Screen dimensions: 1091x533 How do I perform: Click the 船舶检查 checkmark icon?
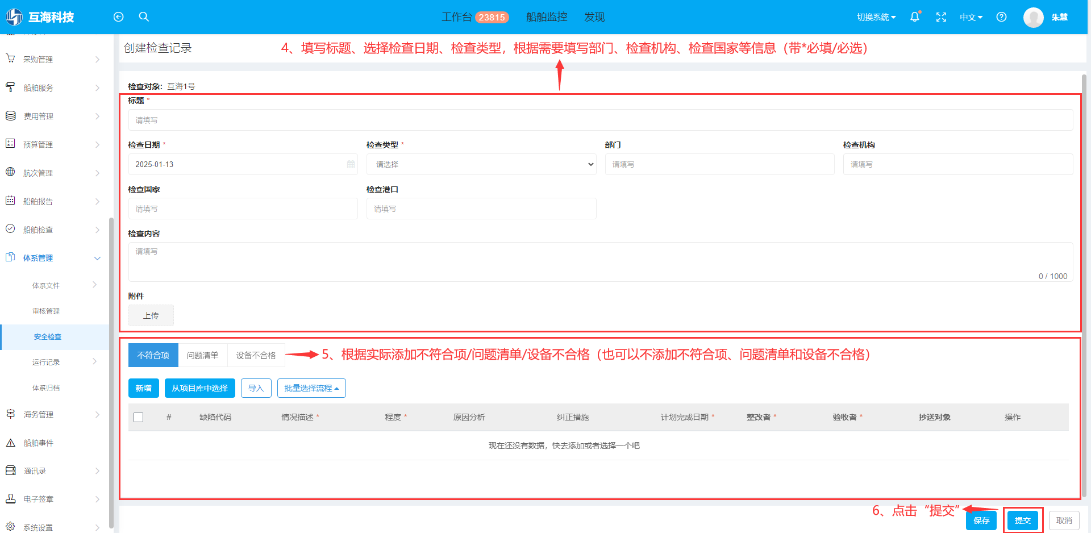coord(10,229)
